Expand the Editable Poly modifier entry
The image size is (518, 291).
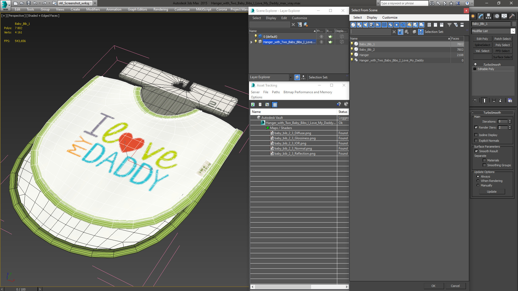point(475,69)
